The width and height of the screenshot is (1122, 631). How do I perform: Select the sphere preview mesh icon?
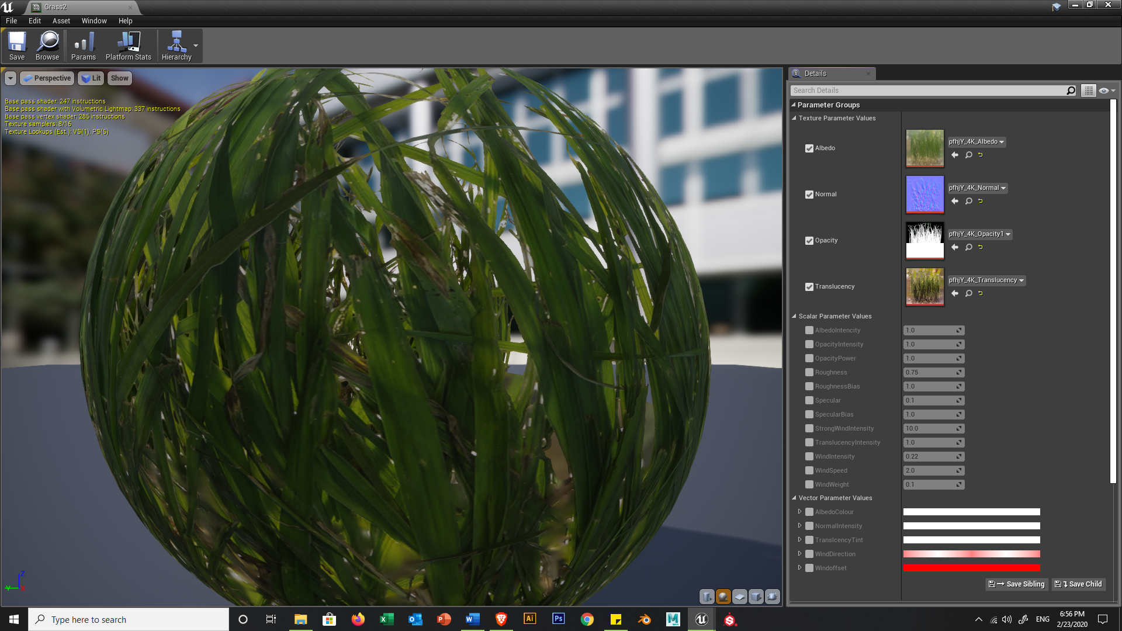pos(723,597)
